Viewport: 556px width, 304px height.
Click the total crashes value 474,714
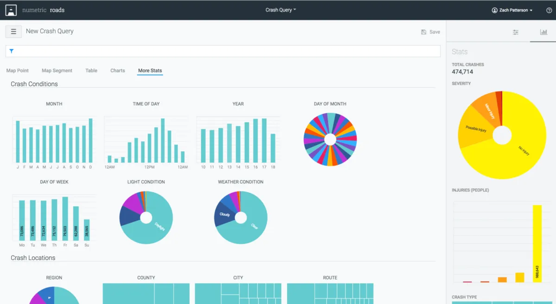pos(462,72)
